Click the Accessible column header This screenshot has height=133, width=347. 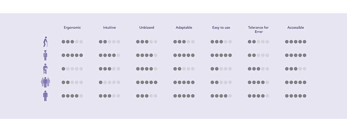tap(296, 28)
